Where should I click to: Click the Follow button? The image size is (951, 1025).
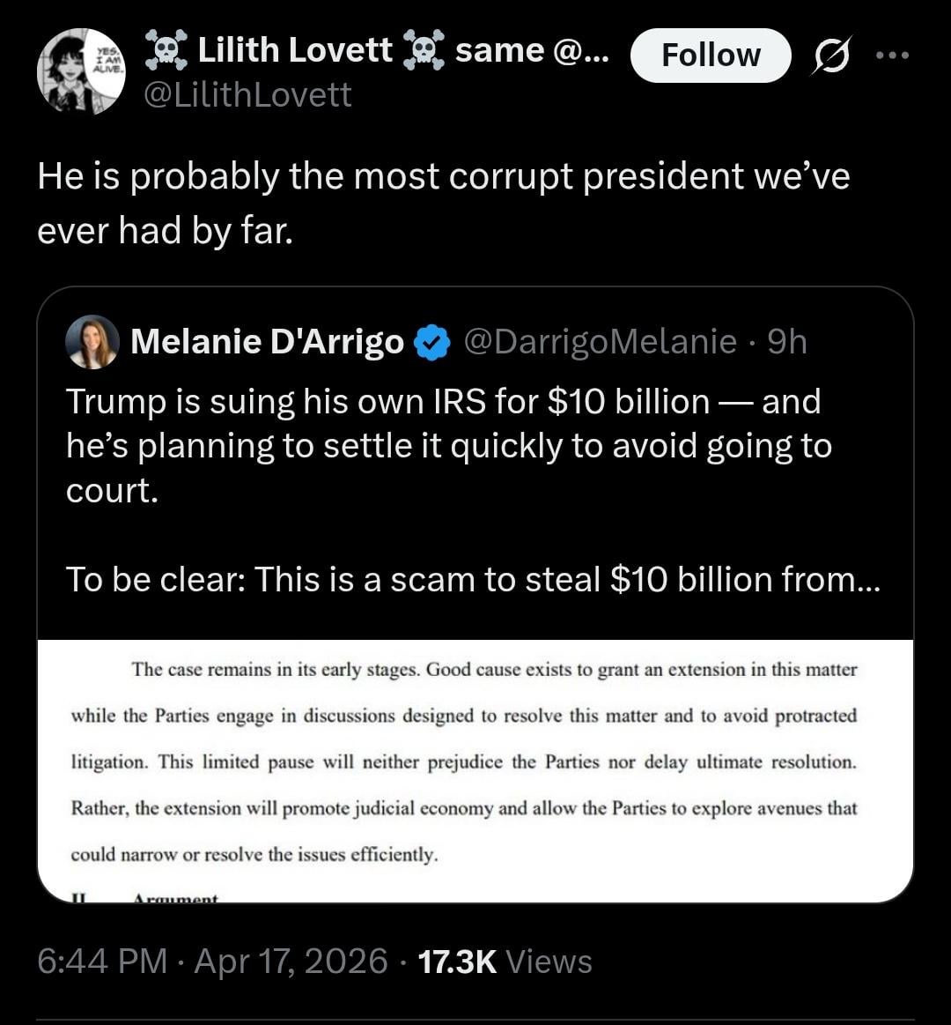tap(710, 56)
